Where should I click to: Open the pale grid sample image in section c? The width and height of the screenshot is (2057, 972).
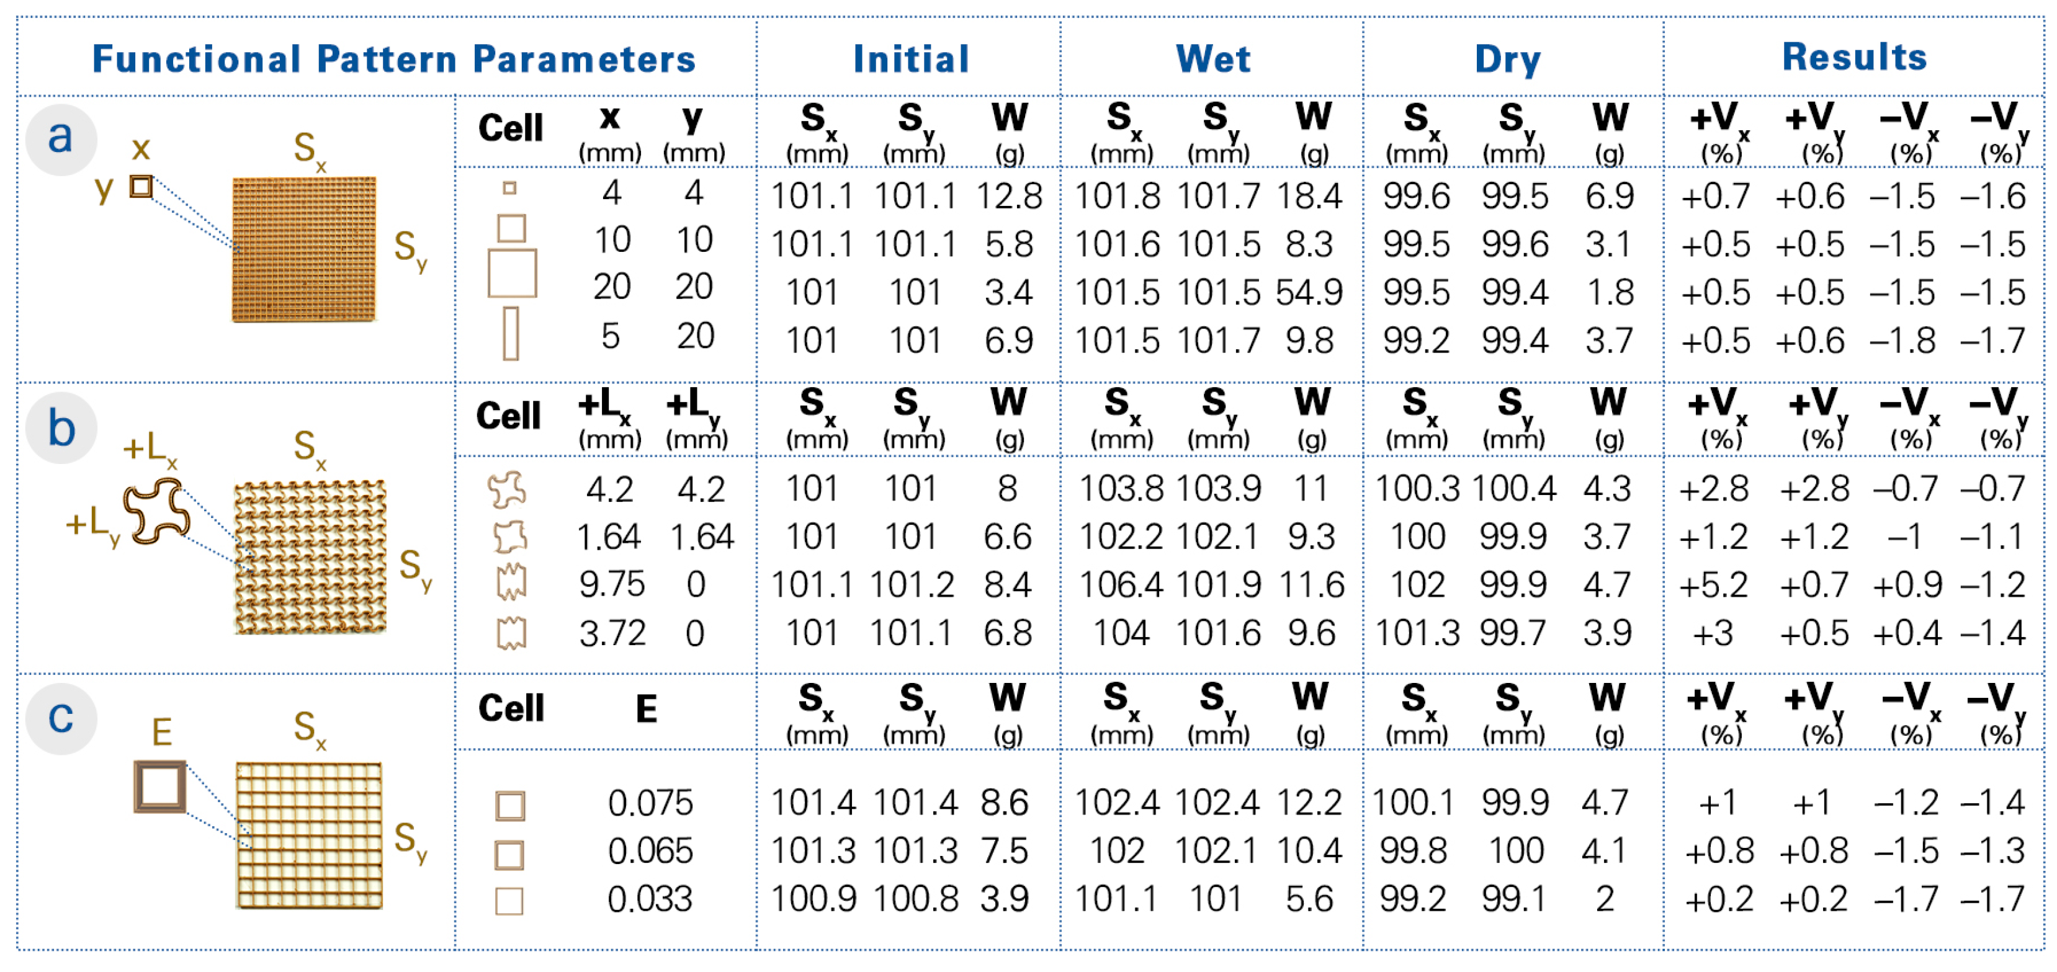point(309,835)
